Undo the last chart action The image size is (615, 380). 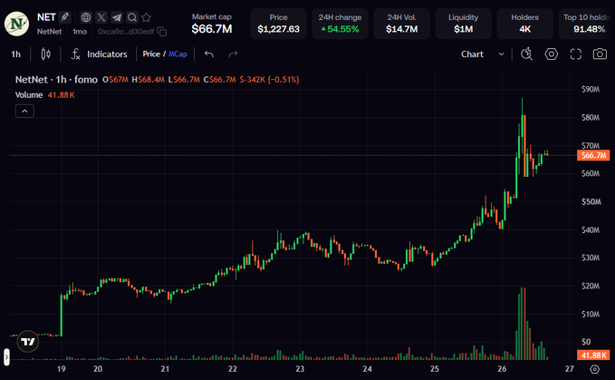coord(209,54)
